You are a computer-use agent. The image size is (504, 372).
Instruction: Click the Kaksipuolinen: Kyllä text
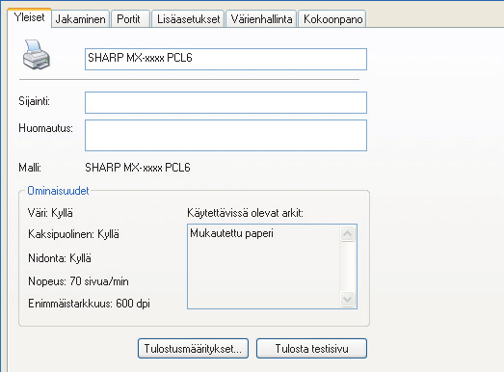pyautogui.click(x=73, y=234)
